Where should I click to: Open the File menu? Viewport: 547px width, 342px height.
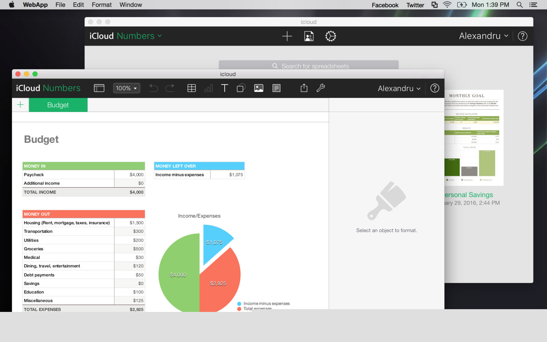pyautogui.click(x=60, y=5)
